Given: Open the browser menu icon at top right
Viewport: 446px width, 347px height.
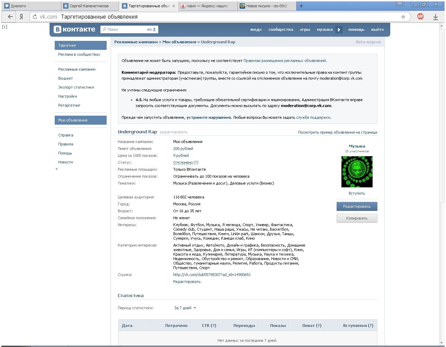Looking at the screenshot, I should click(400, 4).
